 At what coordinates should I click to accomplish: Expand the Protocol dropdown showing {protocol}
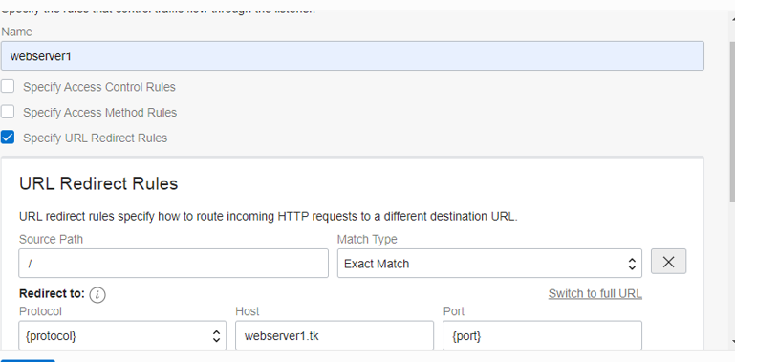(122, 336)
